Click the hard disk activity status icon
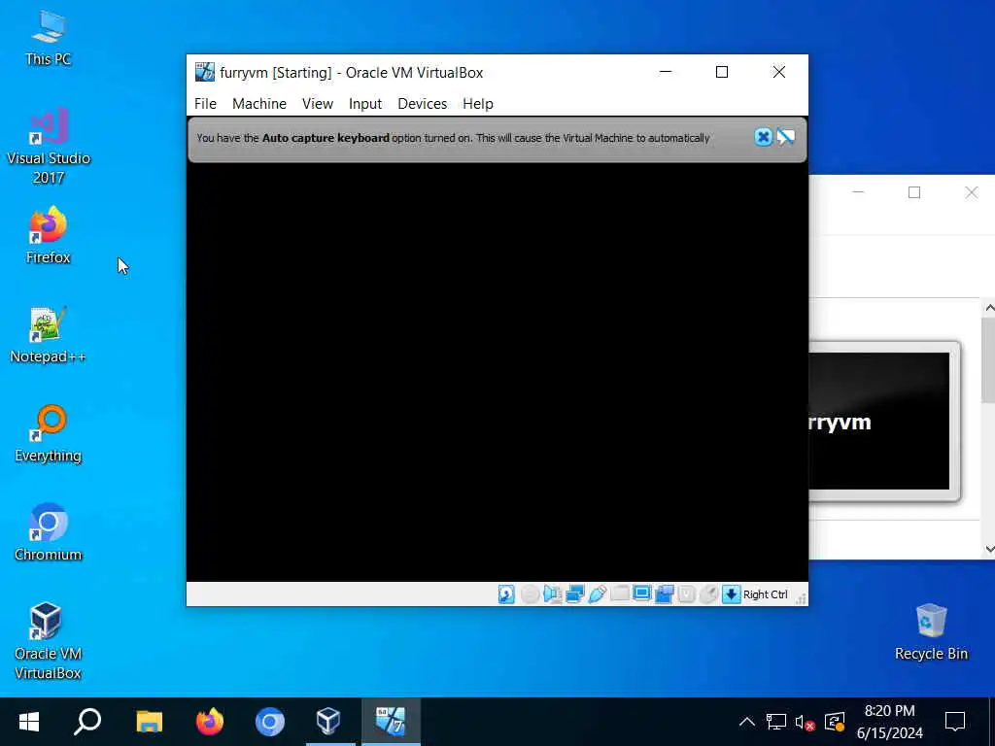 pos(506,594)
